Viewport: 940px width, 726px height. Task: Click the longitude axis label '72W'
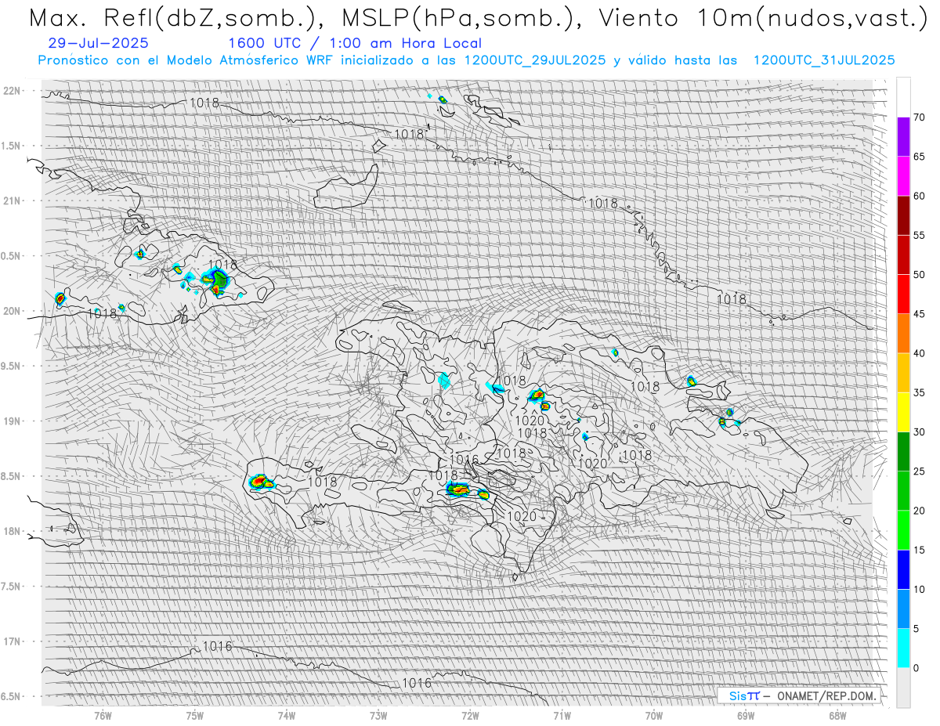[x=470, y=715]
